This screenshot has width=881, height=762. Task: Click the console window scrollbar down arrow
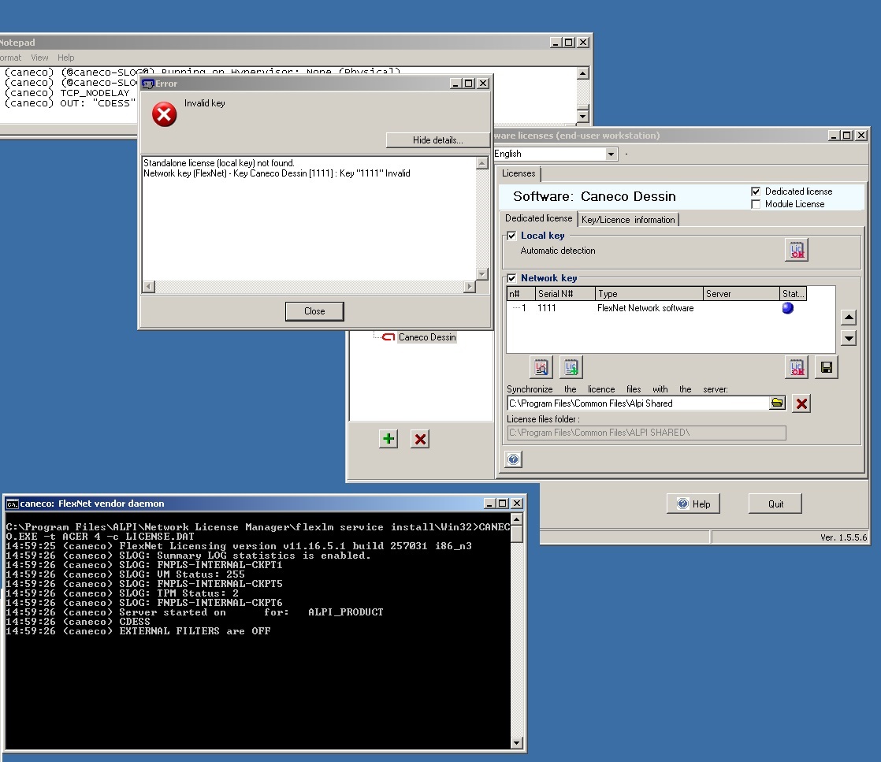[517, 743]
